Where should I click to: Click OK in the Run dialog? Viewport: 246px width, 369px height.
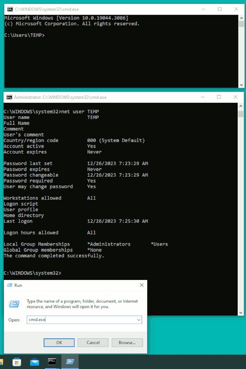(x=59, y=343)
